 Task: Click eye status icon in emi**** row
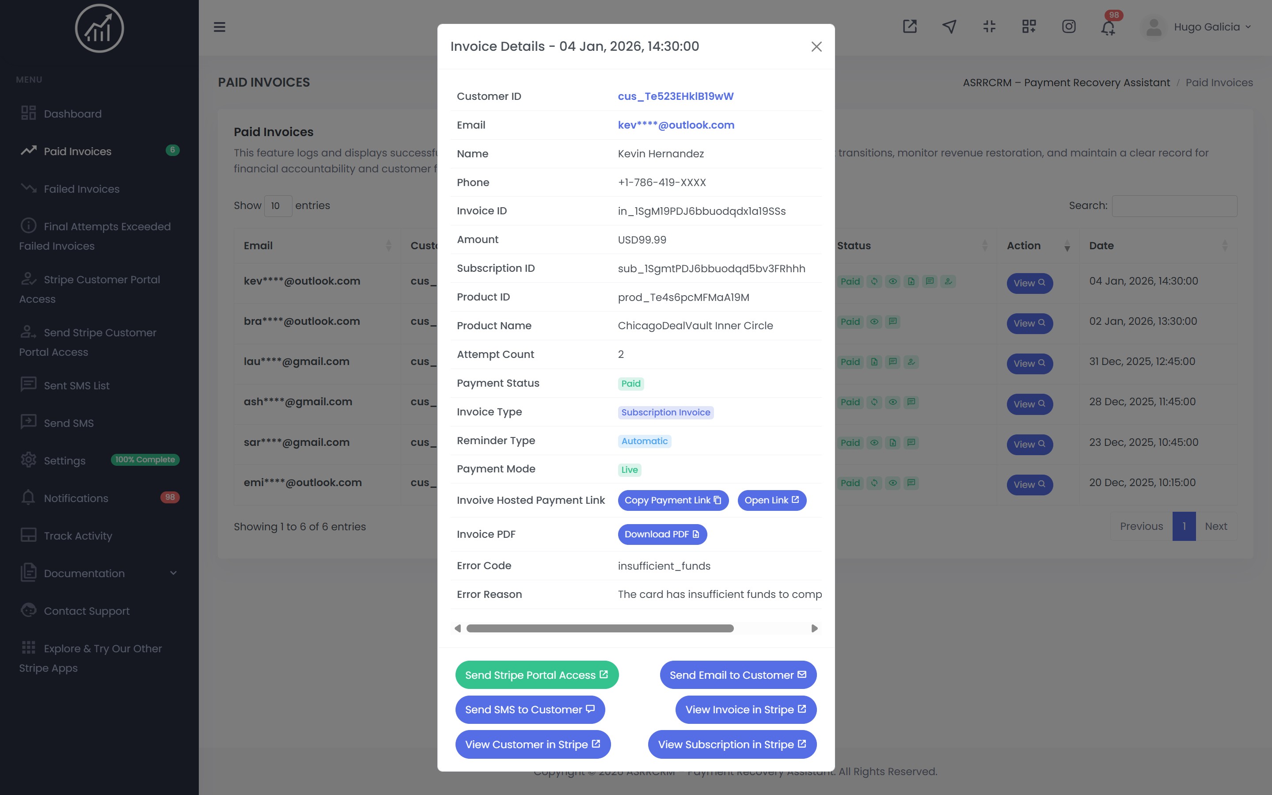(x=892, y=483)
